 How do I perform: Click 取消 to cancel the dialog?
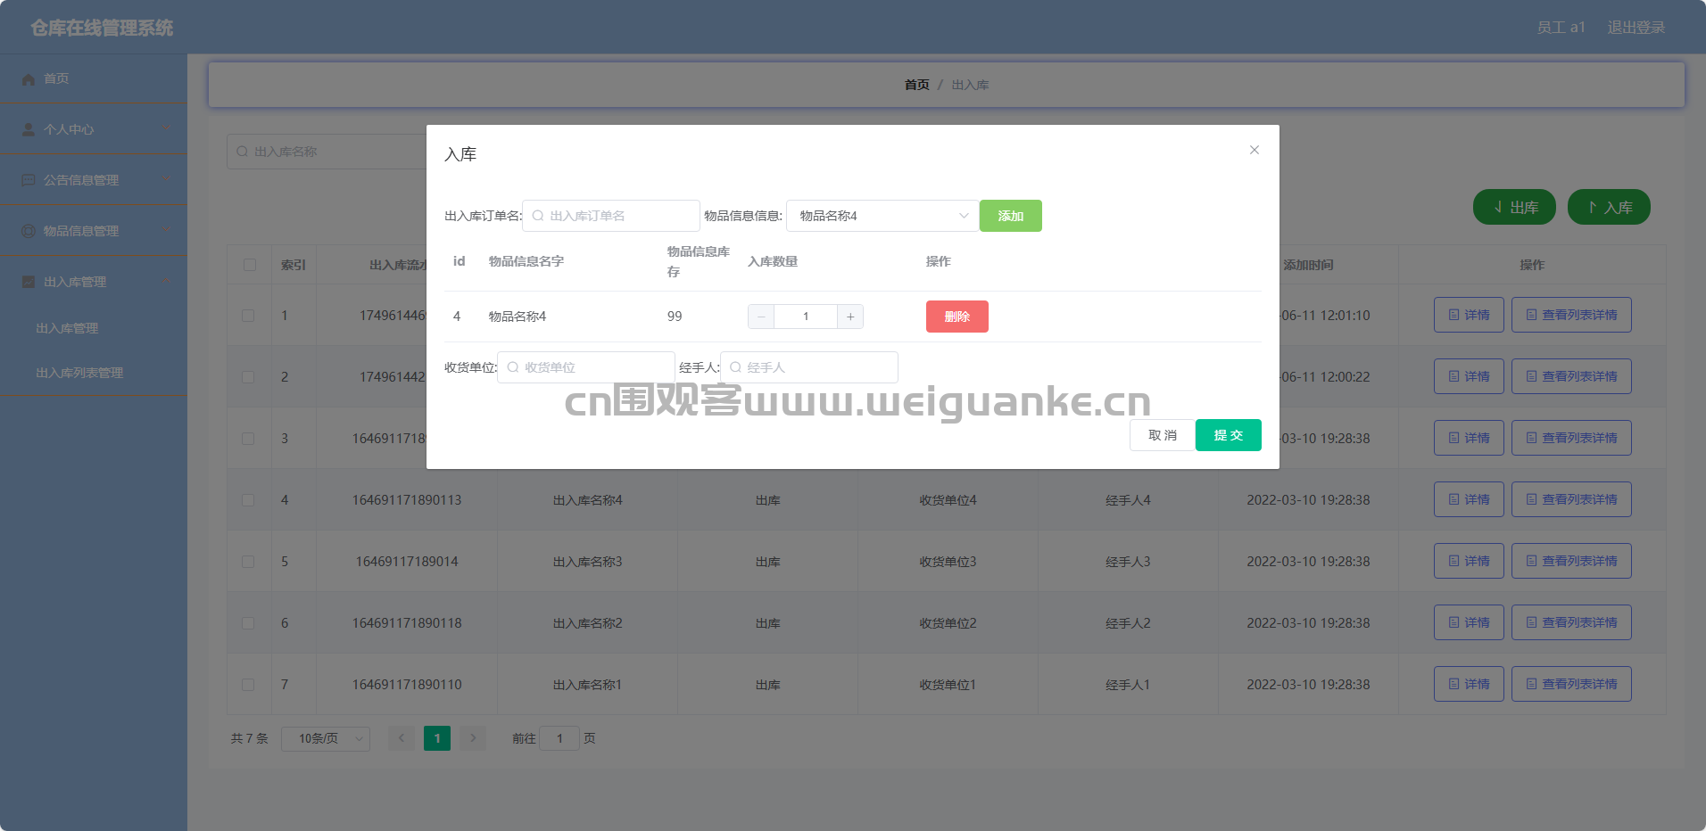point(1162,435)
